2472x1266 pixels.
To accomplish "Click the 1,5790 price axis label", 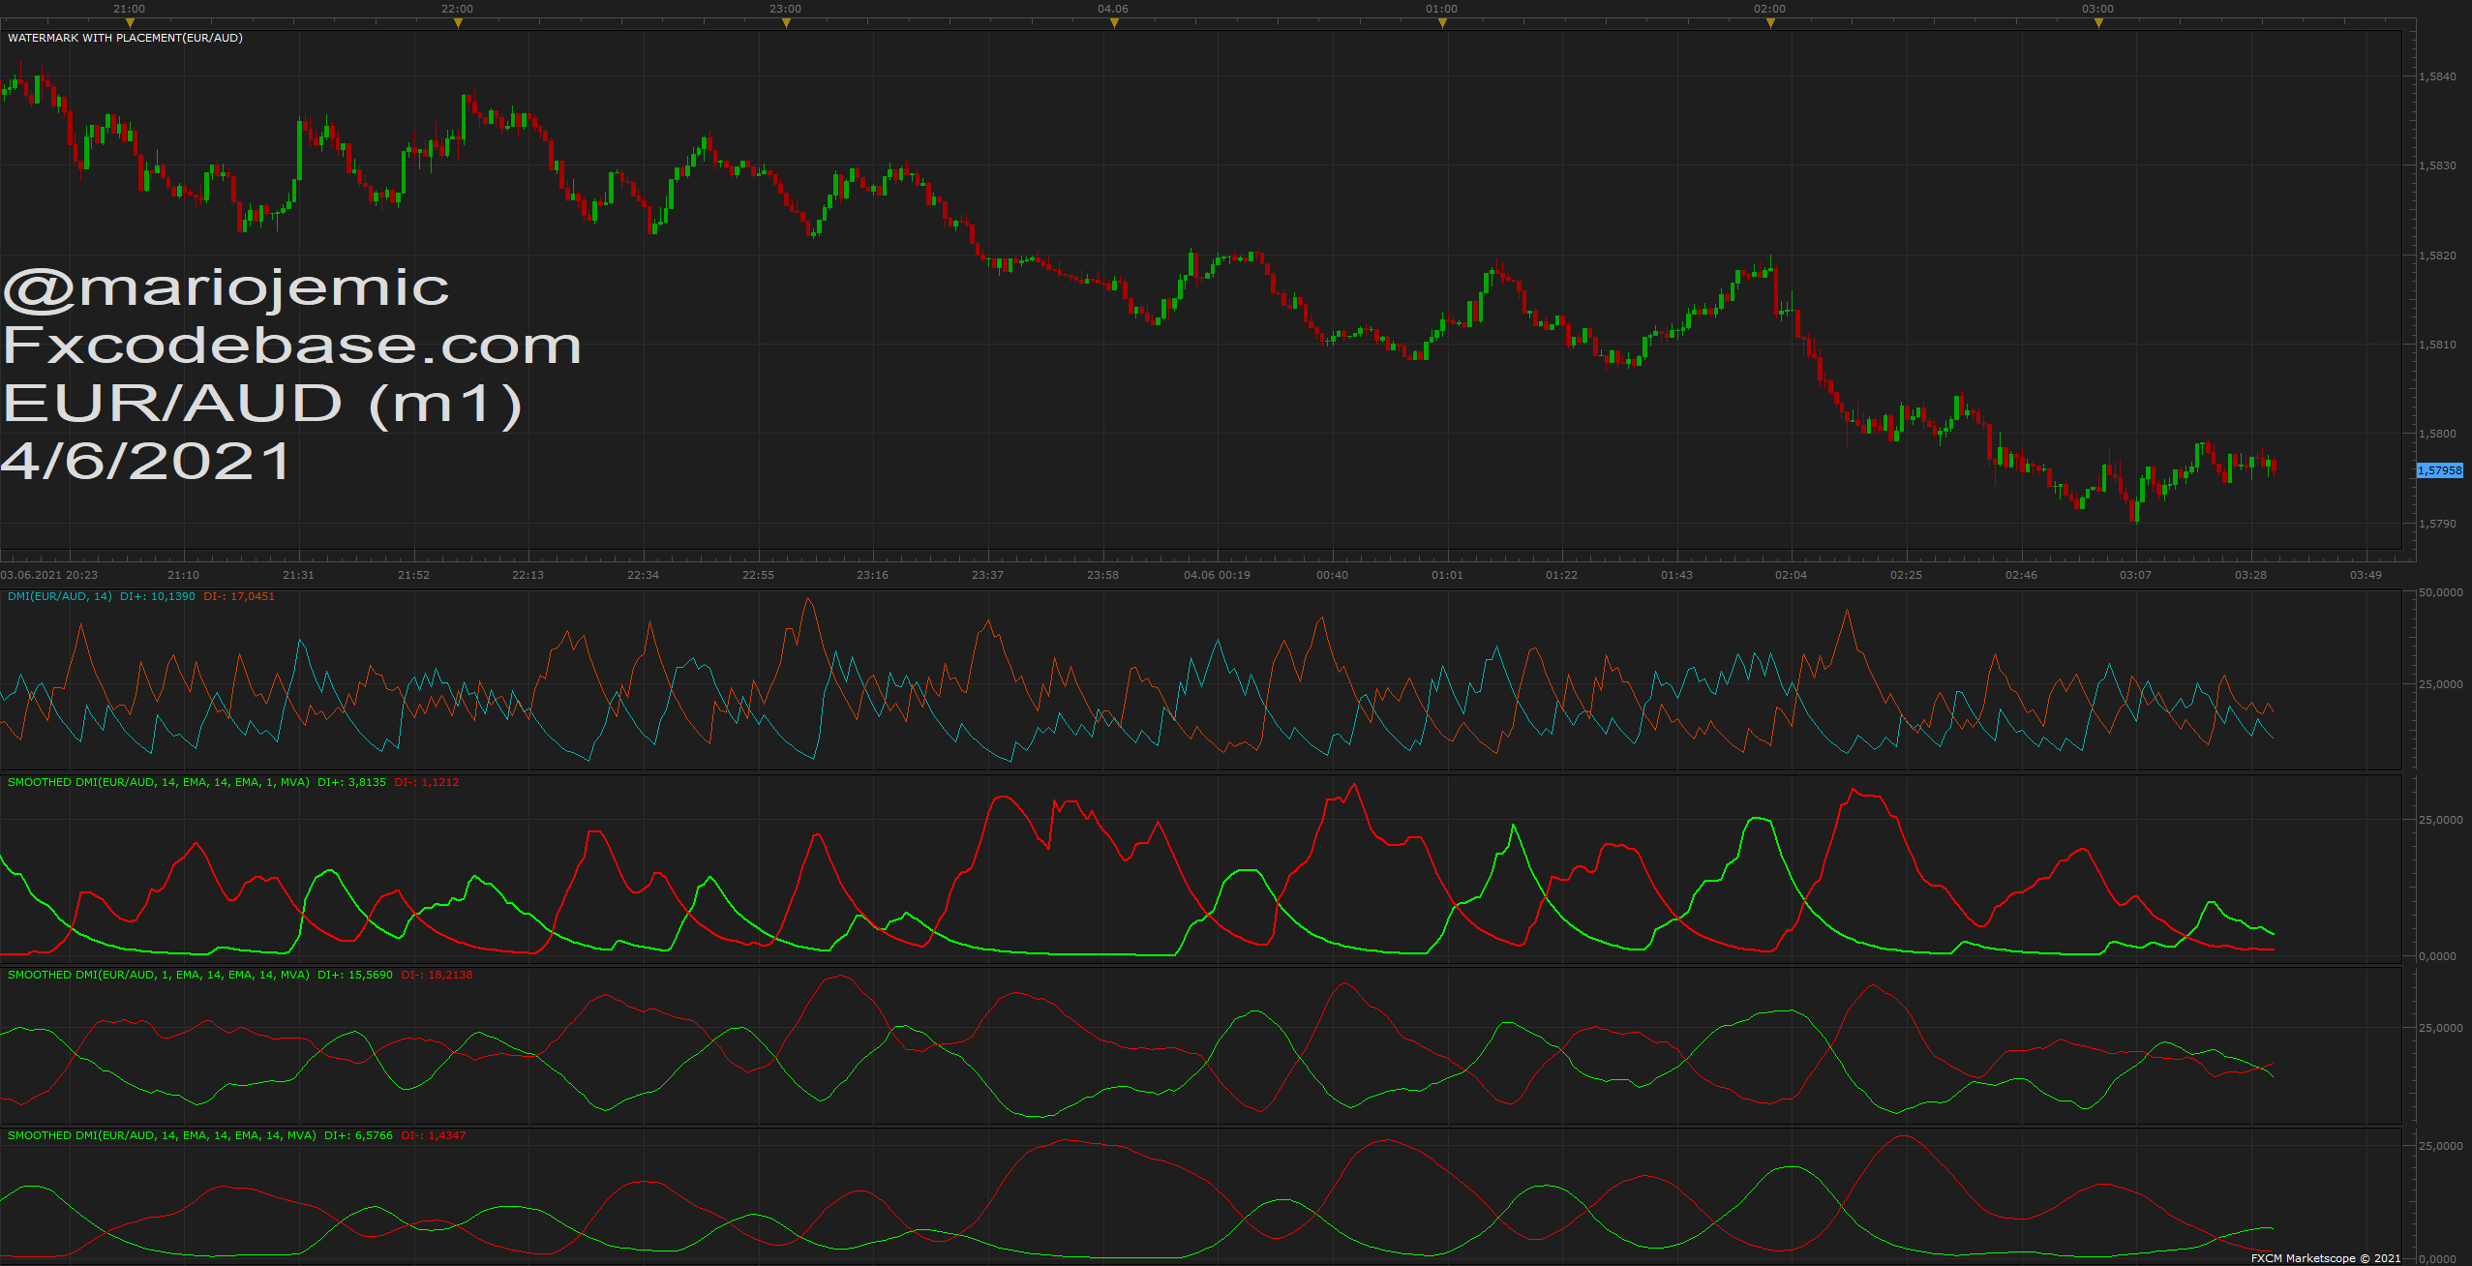I will (x=2437, y=524).
